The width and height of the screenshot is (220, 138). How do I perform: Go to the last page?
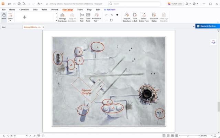(x=34, y=136)
